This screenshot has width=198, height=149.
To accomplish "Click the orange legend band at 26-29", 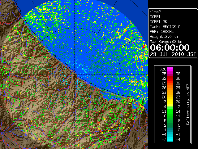I will tap(170, 88).
